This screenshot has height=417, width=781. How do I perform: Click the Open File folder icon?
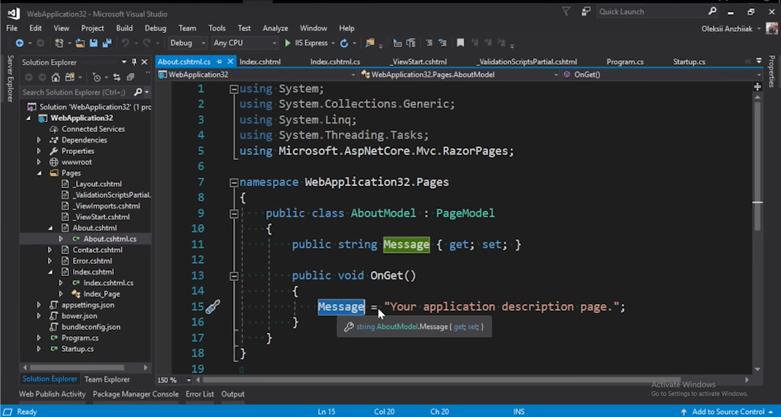click(79, 44)
